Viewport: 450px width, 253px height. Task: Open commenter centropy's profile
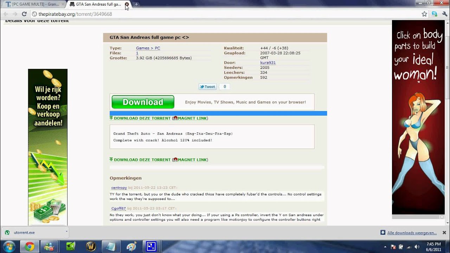(119, 188)
